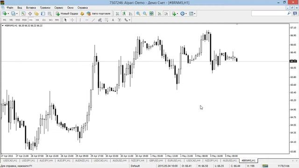Screen dimensions: 299x168
Task: Click the profiles icon
Action: [13, 14]
